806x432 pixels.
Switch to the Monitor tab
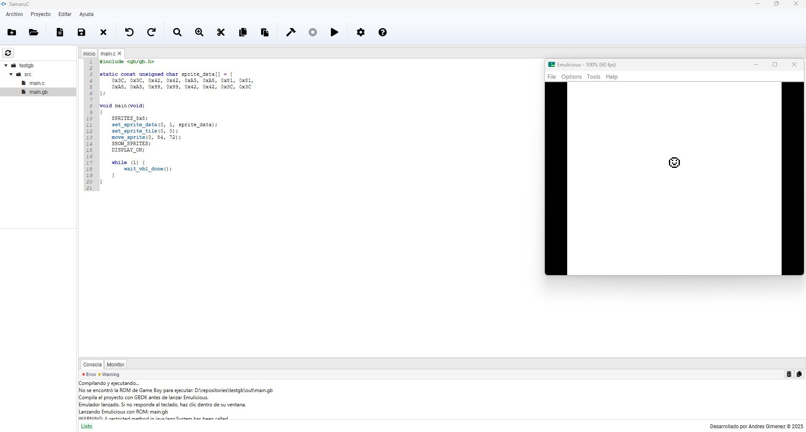click(x=116, y=365)
